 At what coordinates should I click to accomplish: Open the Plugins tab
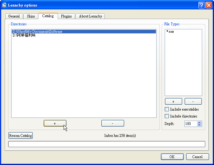(66, 16)
